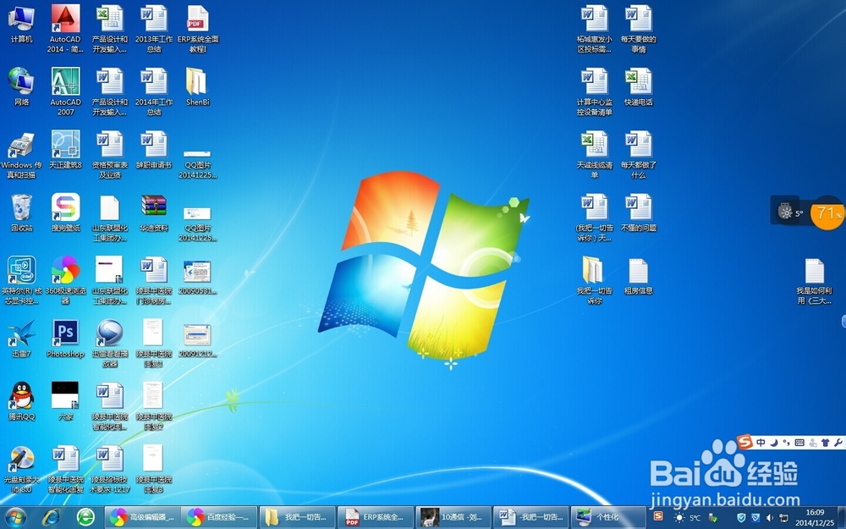Launch the 迅雷看看播放器 shortcut

click(x=109, y=344)
